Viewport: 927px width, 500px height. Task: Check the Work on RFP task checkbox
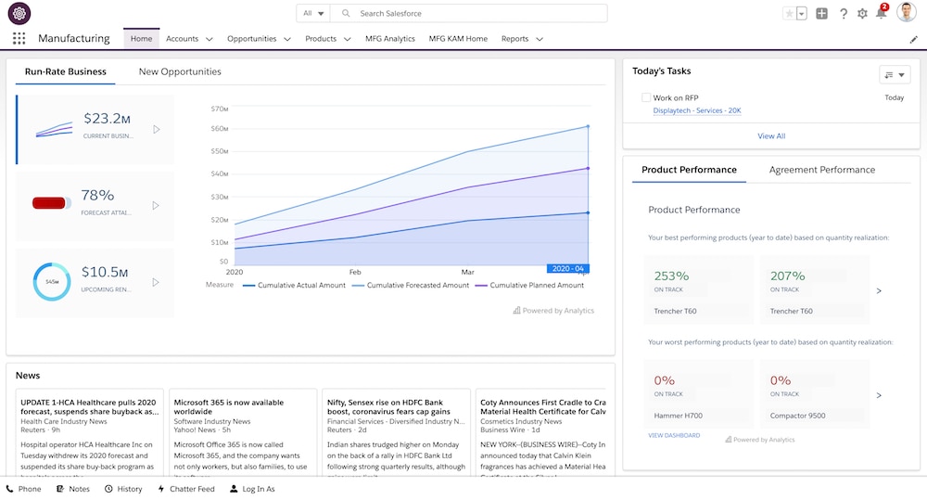646,97
